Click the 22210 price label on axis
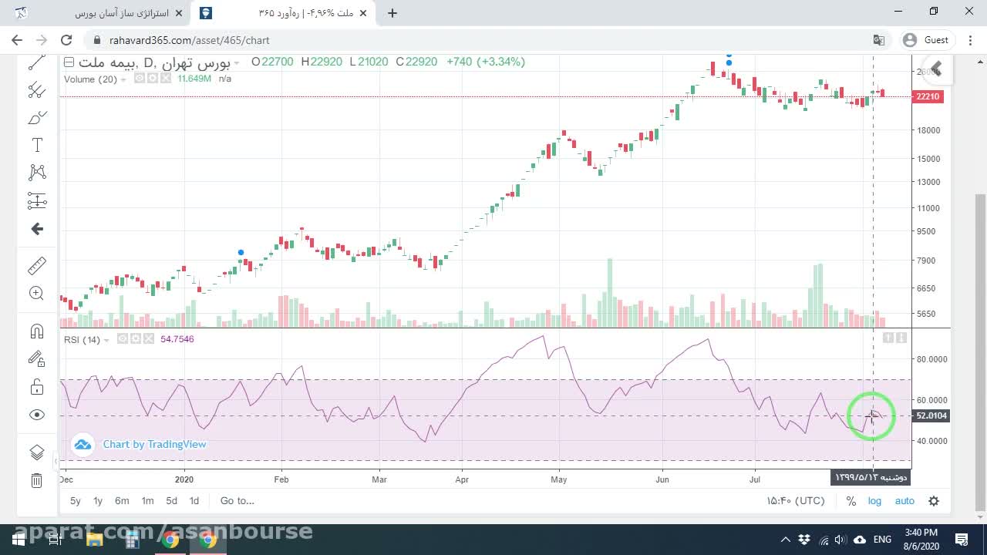 point(928,96)
